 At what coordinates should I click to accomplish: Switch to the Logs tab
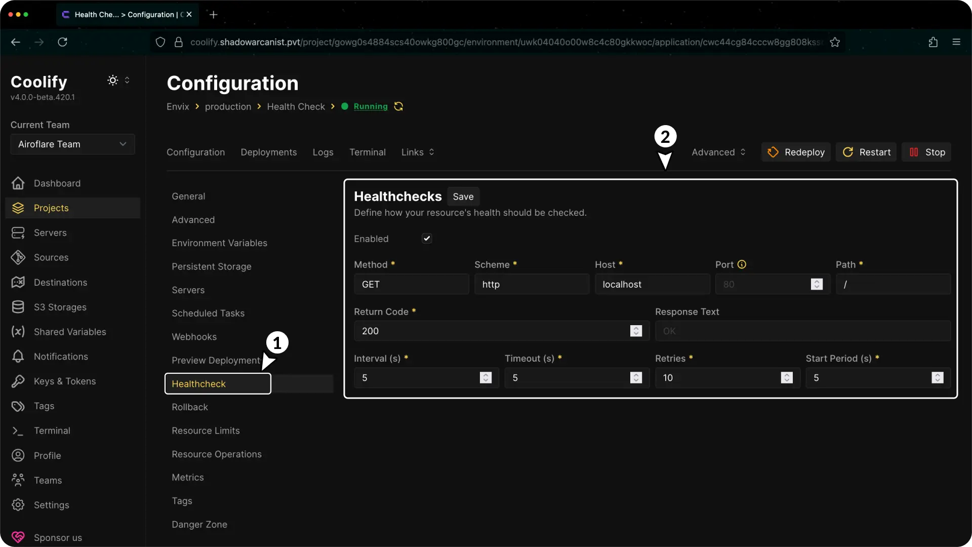(323, 152)
